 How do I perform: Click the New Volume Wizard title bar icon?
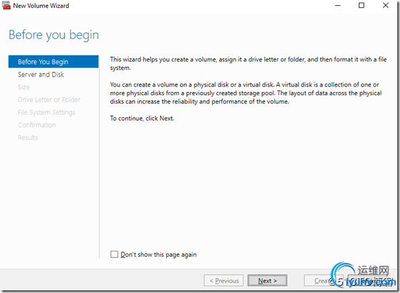(x=6, y=5)
